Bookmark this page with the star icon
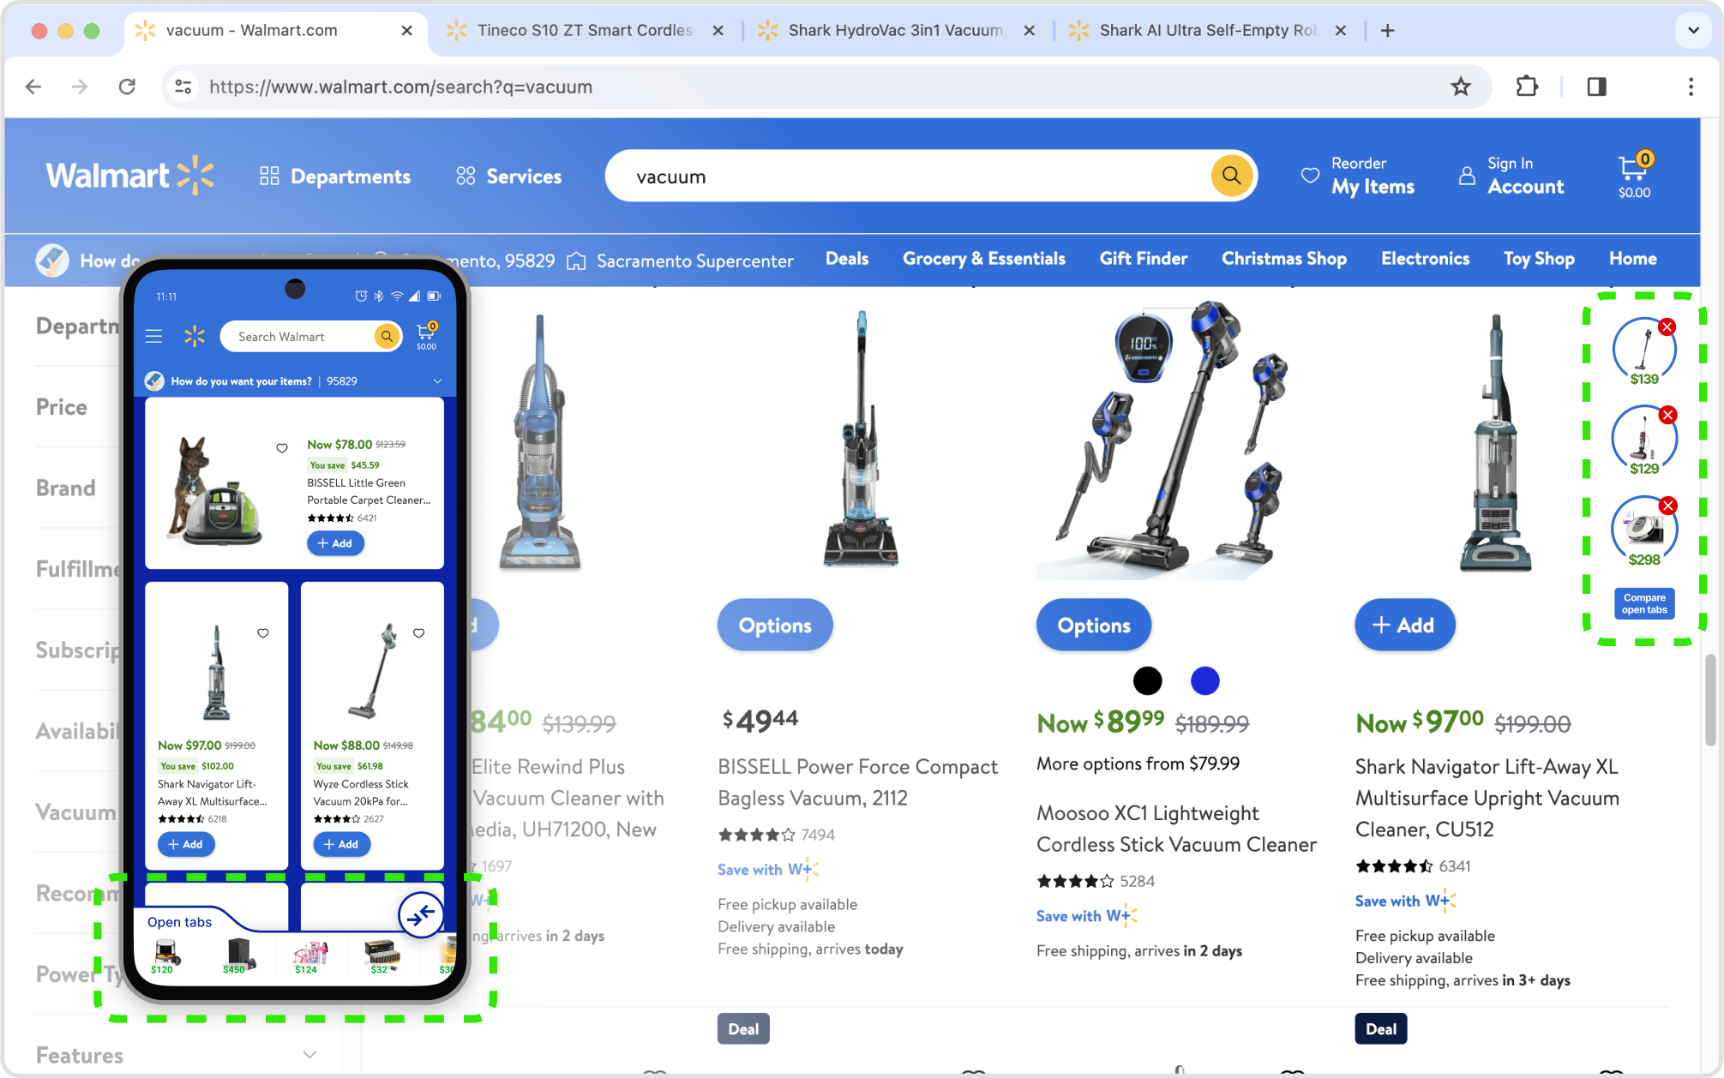This screenshot has width=1724, height=1078. point(1460,87)
